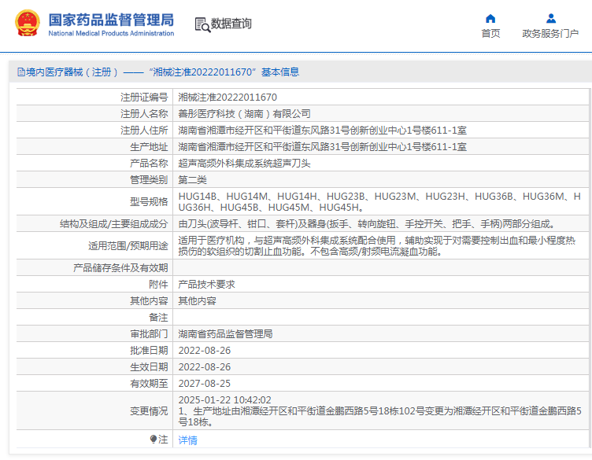Click expiry date 2027-08-25
This screenshot has width=592, height=460.
coord(204,384)
